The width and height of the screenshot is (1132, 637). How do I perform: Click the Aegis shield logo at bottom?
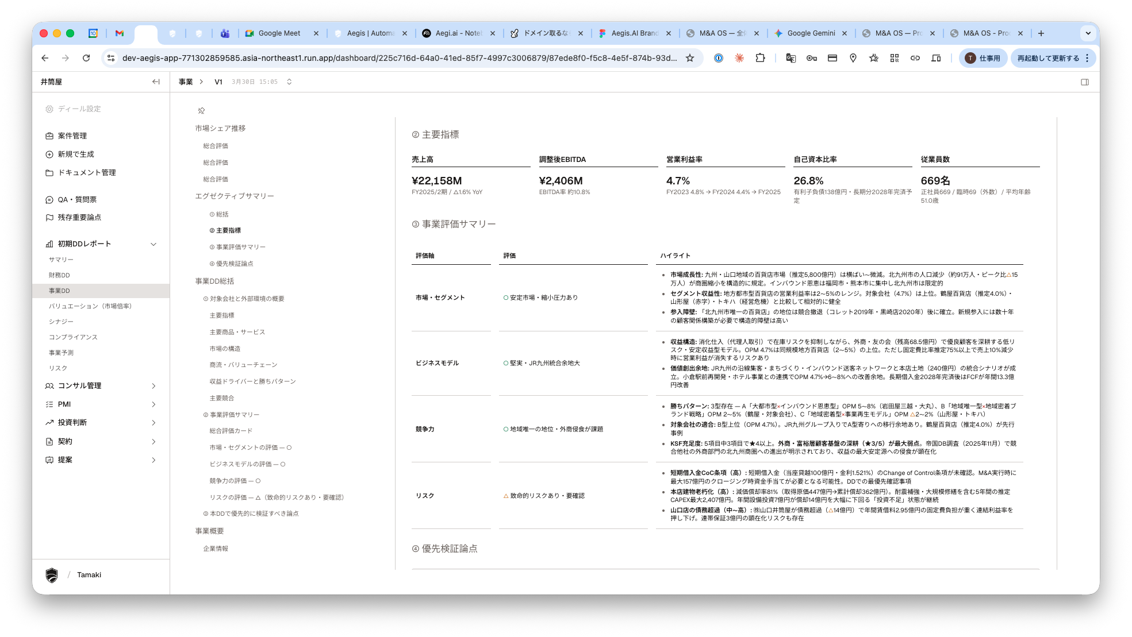52,575
